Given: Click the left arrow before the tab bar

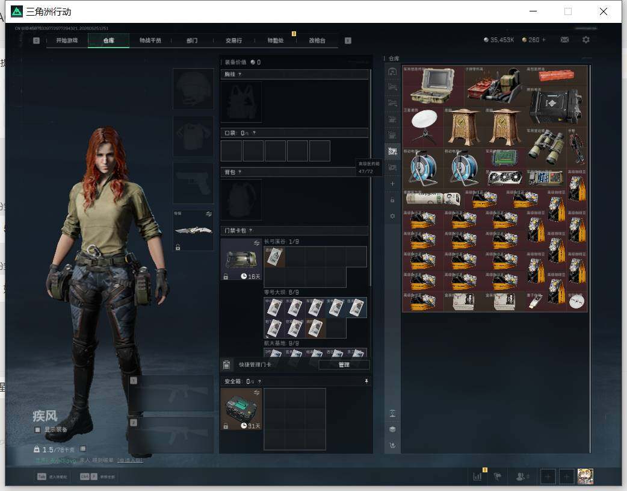Looking at the screenshot, I should 36,40.
